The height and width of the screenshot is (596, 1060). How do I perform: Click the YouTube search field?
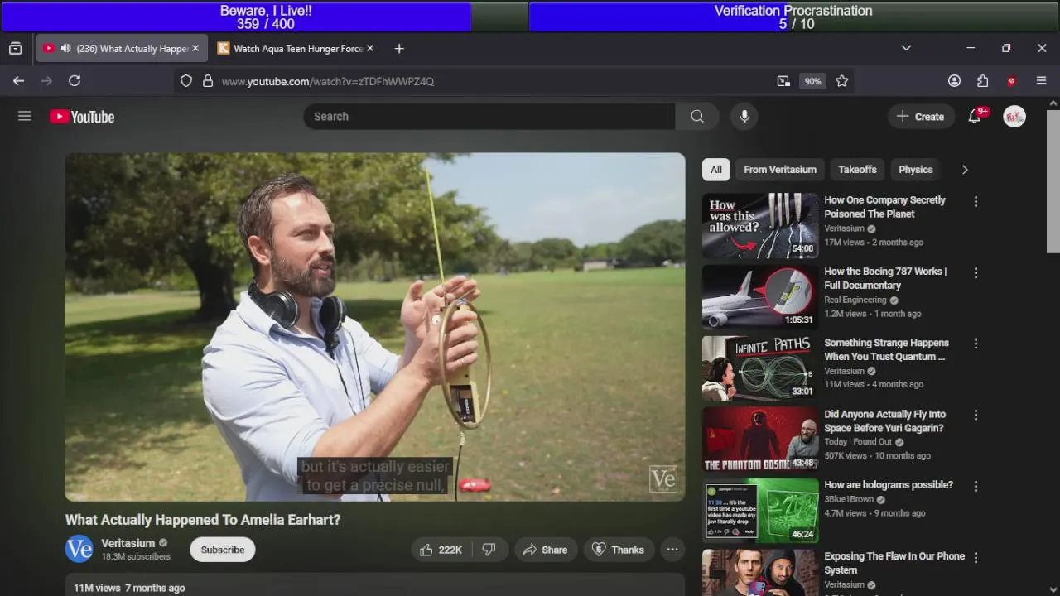pyautogui.click(x=489, y=117)
